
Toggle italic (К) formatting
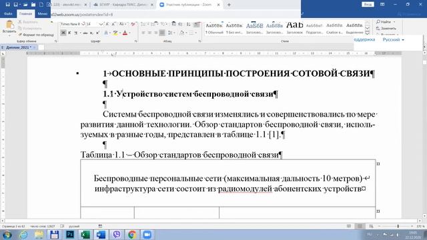click(69, 33)
